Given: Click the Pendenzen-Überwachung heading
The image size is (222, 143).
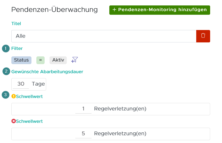Looking at the screenshot, I should 55,10.
